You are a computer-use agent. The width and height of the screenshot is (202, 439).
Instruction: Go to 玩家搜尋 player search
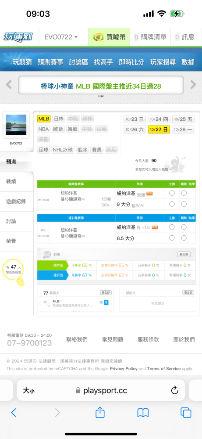[x=163, y=62]
